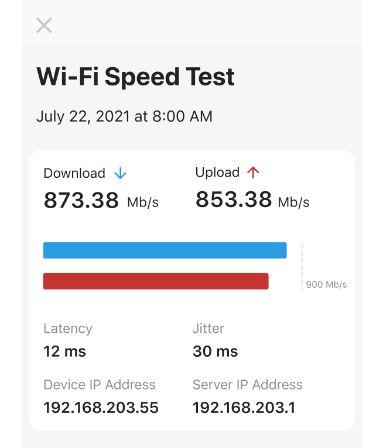Click the Upload label
The height and width of the screenshot is (448, 383).
(217, 173)
